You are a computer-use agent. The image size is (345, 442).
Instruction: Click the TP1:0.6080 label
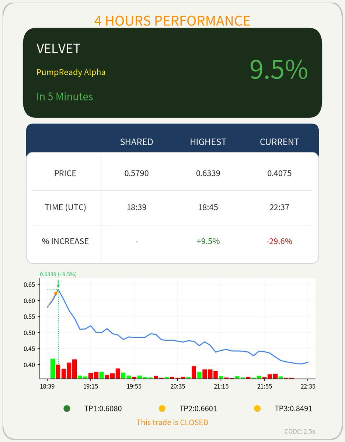(103, 408)
